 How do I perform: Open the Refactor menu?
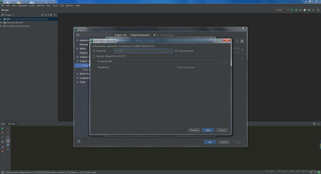point(41,6)
